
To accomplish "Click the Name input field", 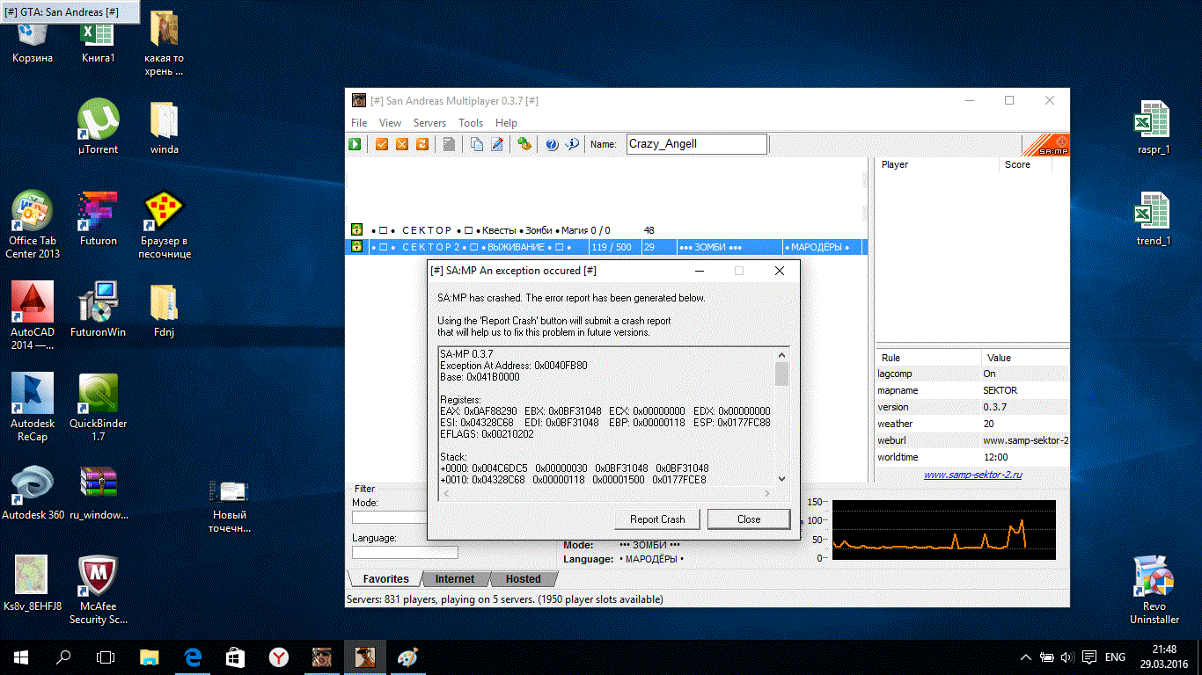I will [696, 144].
